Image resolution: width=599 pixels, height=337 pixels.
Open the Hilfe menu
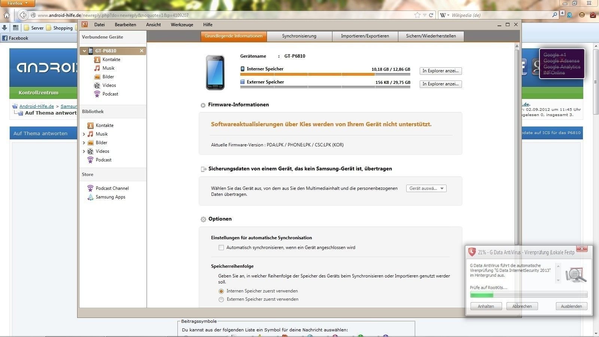208,25
